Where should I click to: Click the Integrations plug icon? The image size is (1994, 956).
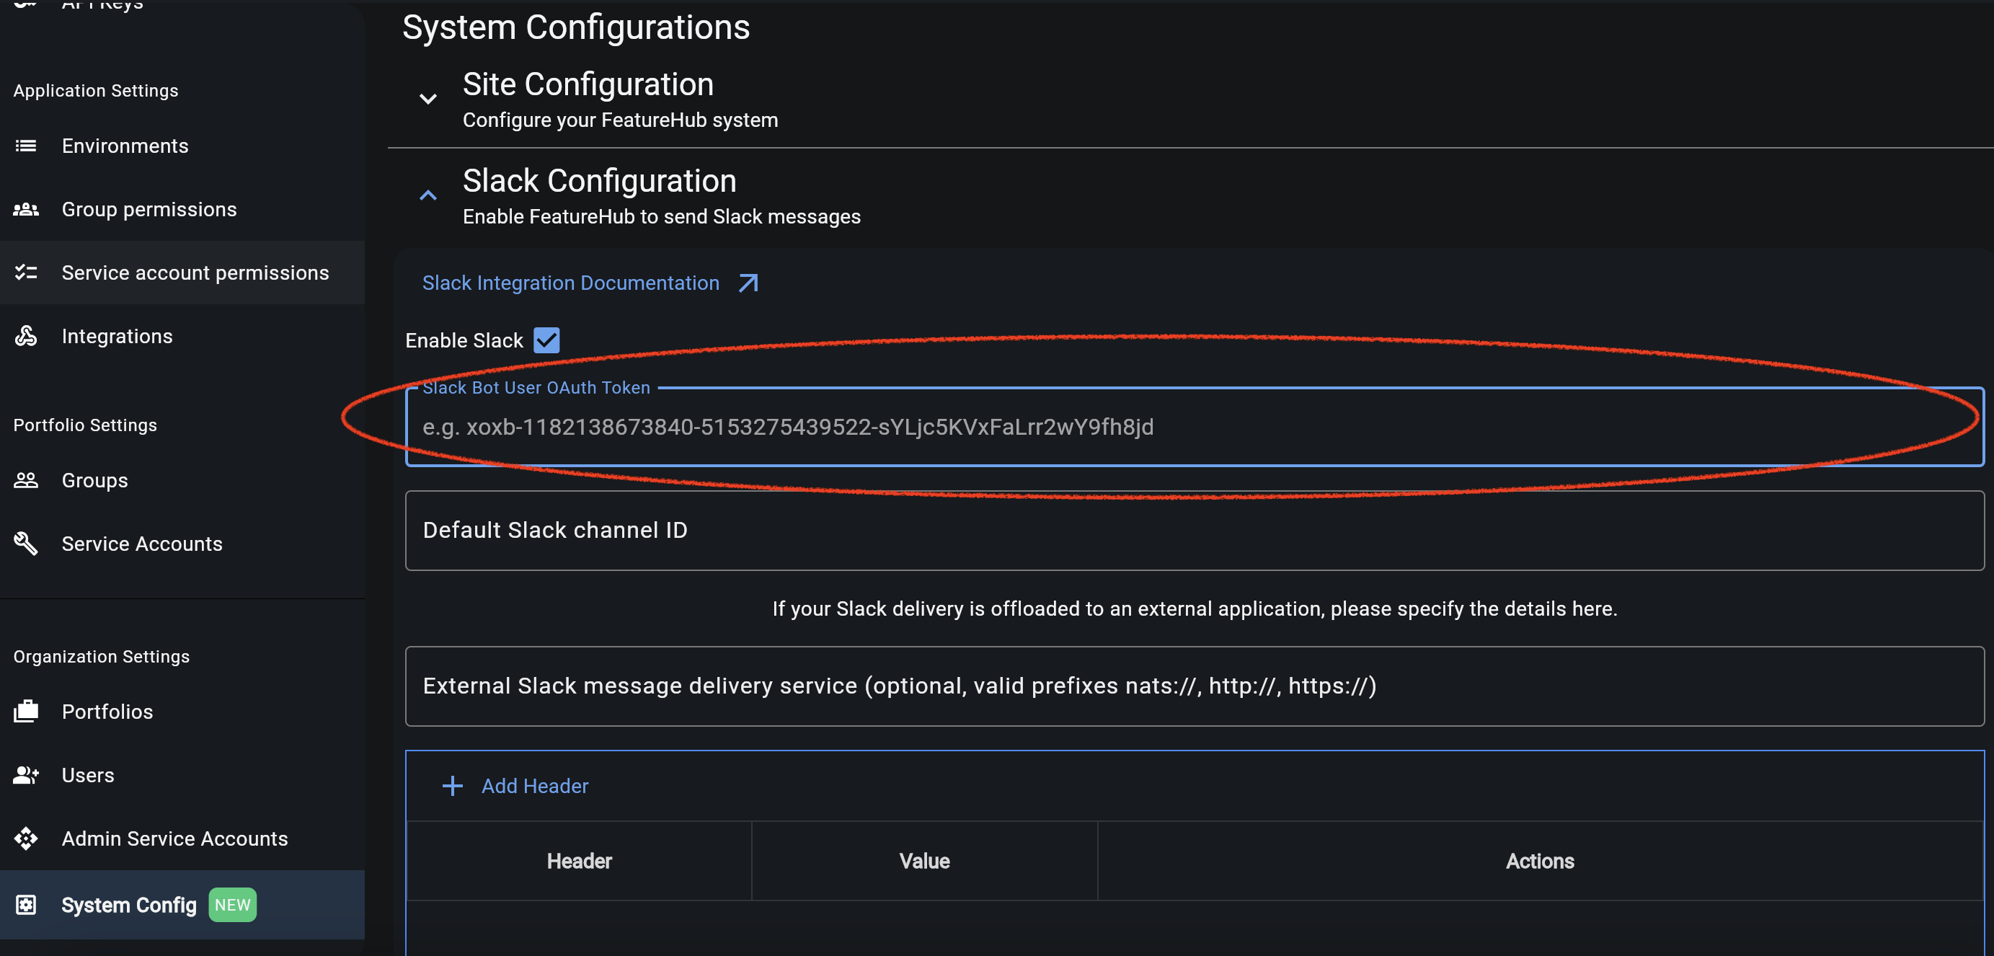point(25,336)
